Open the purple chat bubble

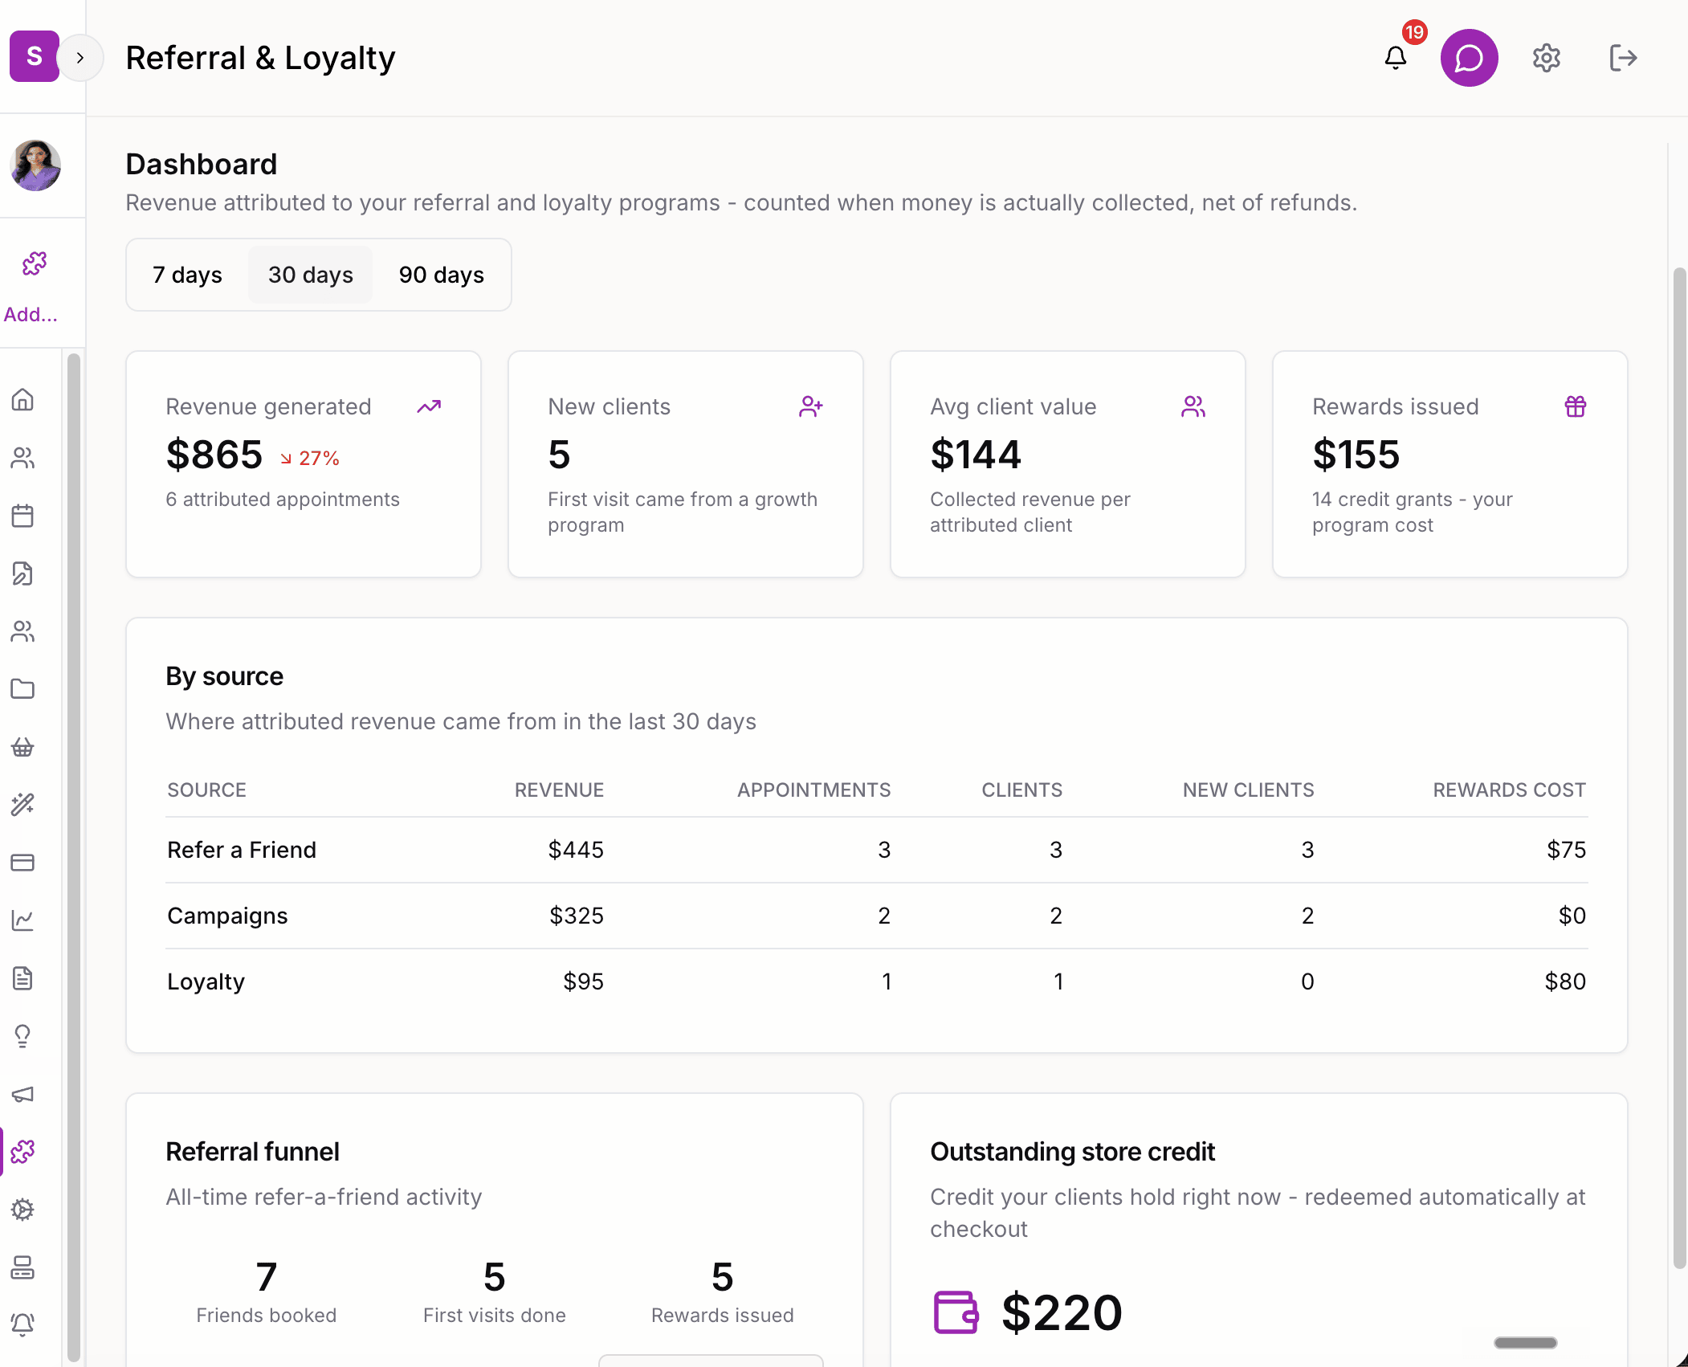(x=1469, y=58)
